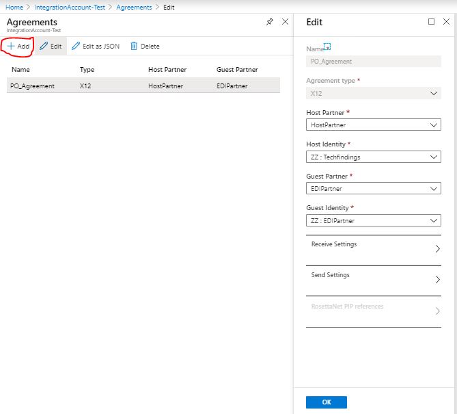This screenshot has width=457, height=414.
Task: Open the Guest Identity dropdown
Action: [x=374, y=221]
